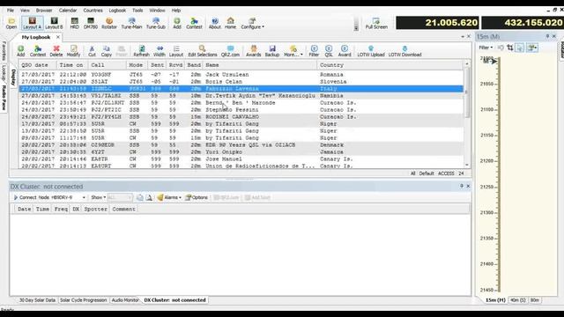Click Edit Selections
The image size is (564, 317).
point(203,51)
